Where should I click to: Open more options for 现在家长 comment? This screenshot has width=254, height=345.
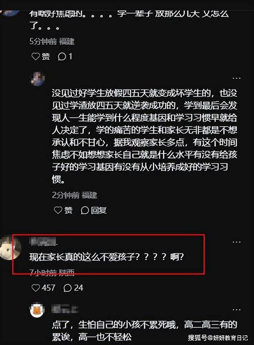[236, 242]
